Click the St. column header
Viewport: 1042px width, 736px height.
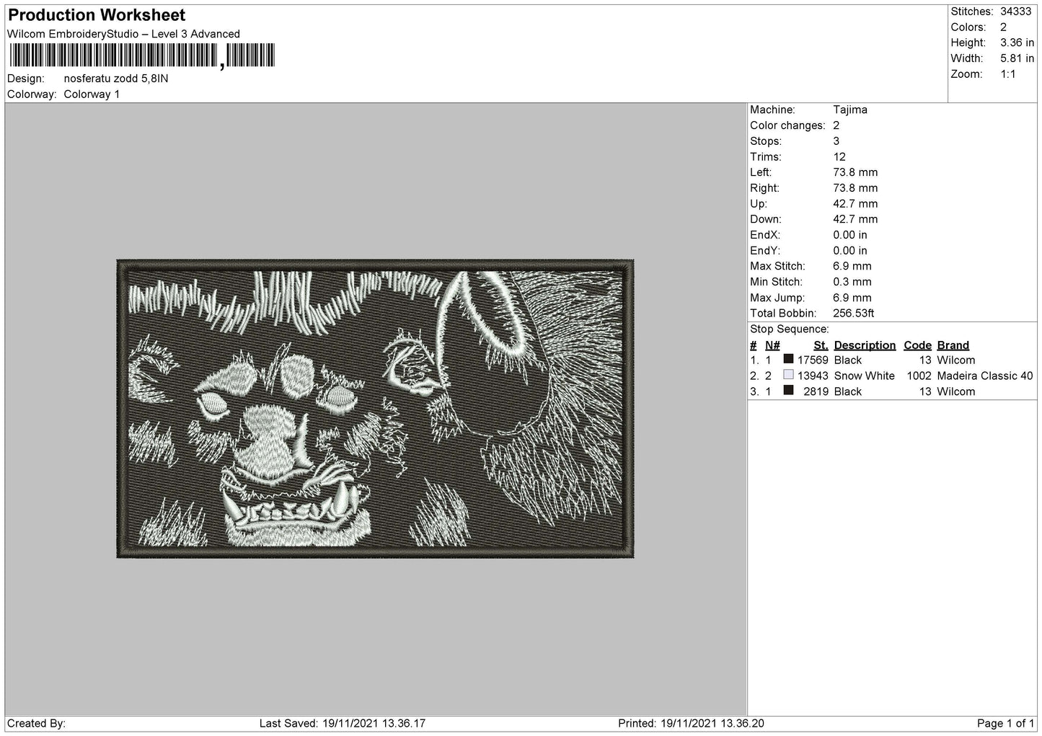[821, 345]
